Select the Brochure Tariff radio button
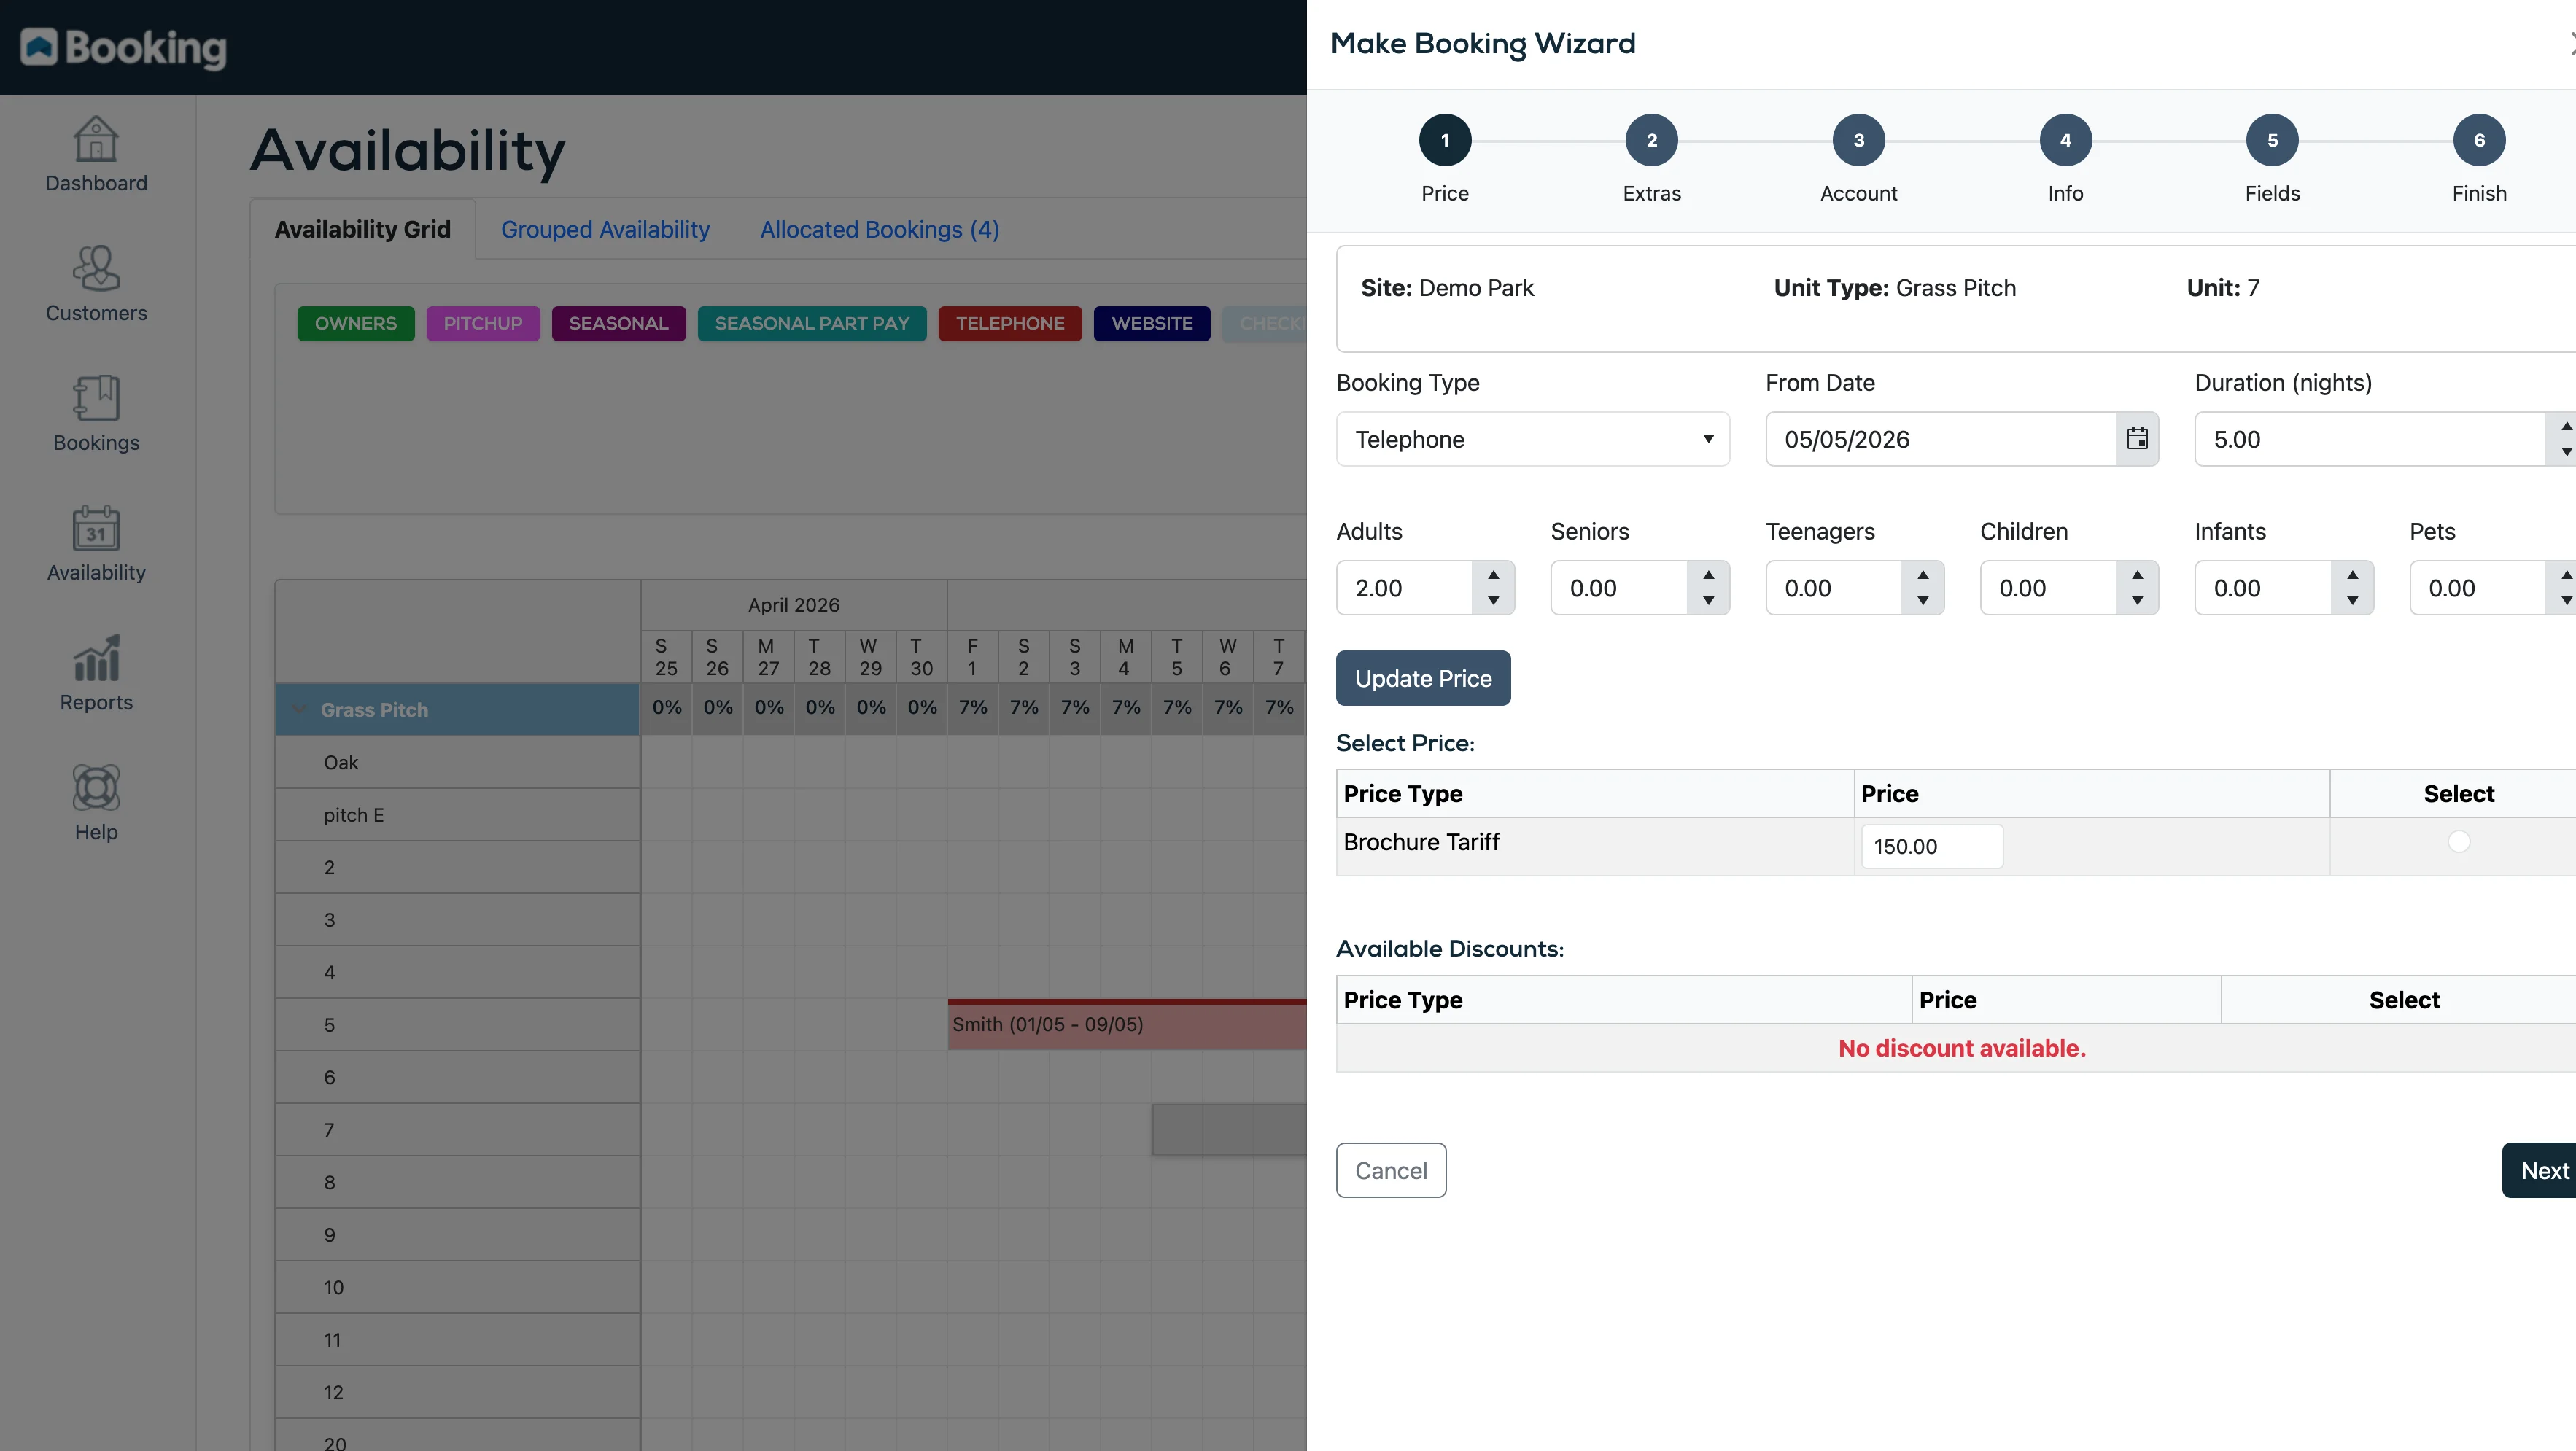Screen dimensions: 2576x1451 tap(2458, 842)
